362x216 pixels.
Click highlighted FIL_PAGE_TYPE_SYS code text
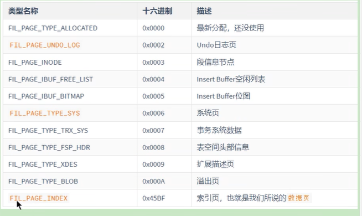tap(45, 113)
